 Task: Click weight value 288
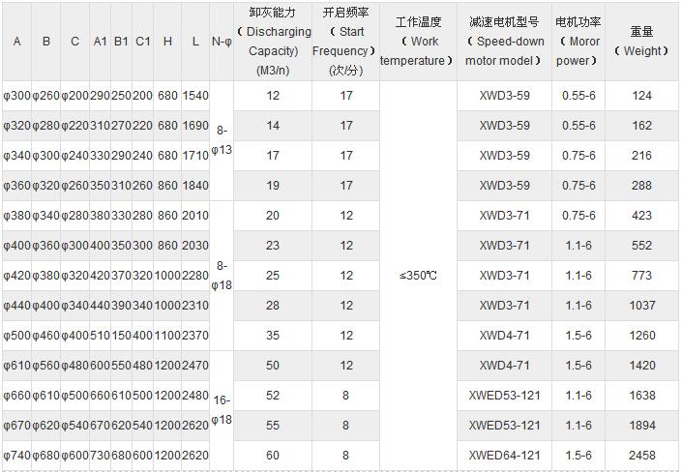pos(642,186)
